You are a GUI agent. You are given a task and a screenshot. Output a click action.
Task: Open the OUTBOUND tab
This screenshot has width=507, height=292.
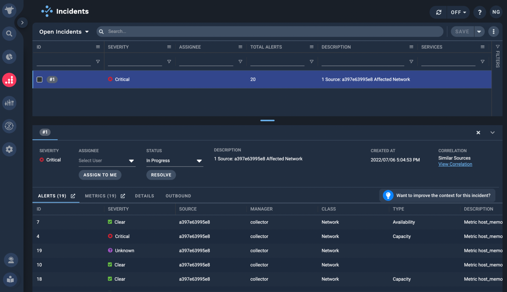(178, 196)
